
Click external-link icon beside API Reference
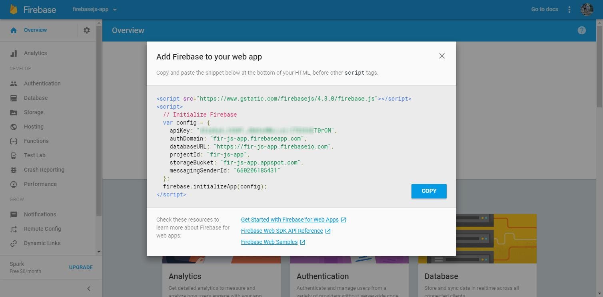[x=328, y=231]
